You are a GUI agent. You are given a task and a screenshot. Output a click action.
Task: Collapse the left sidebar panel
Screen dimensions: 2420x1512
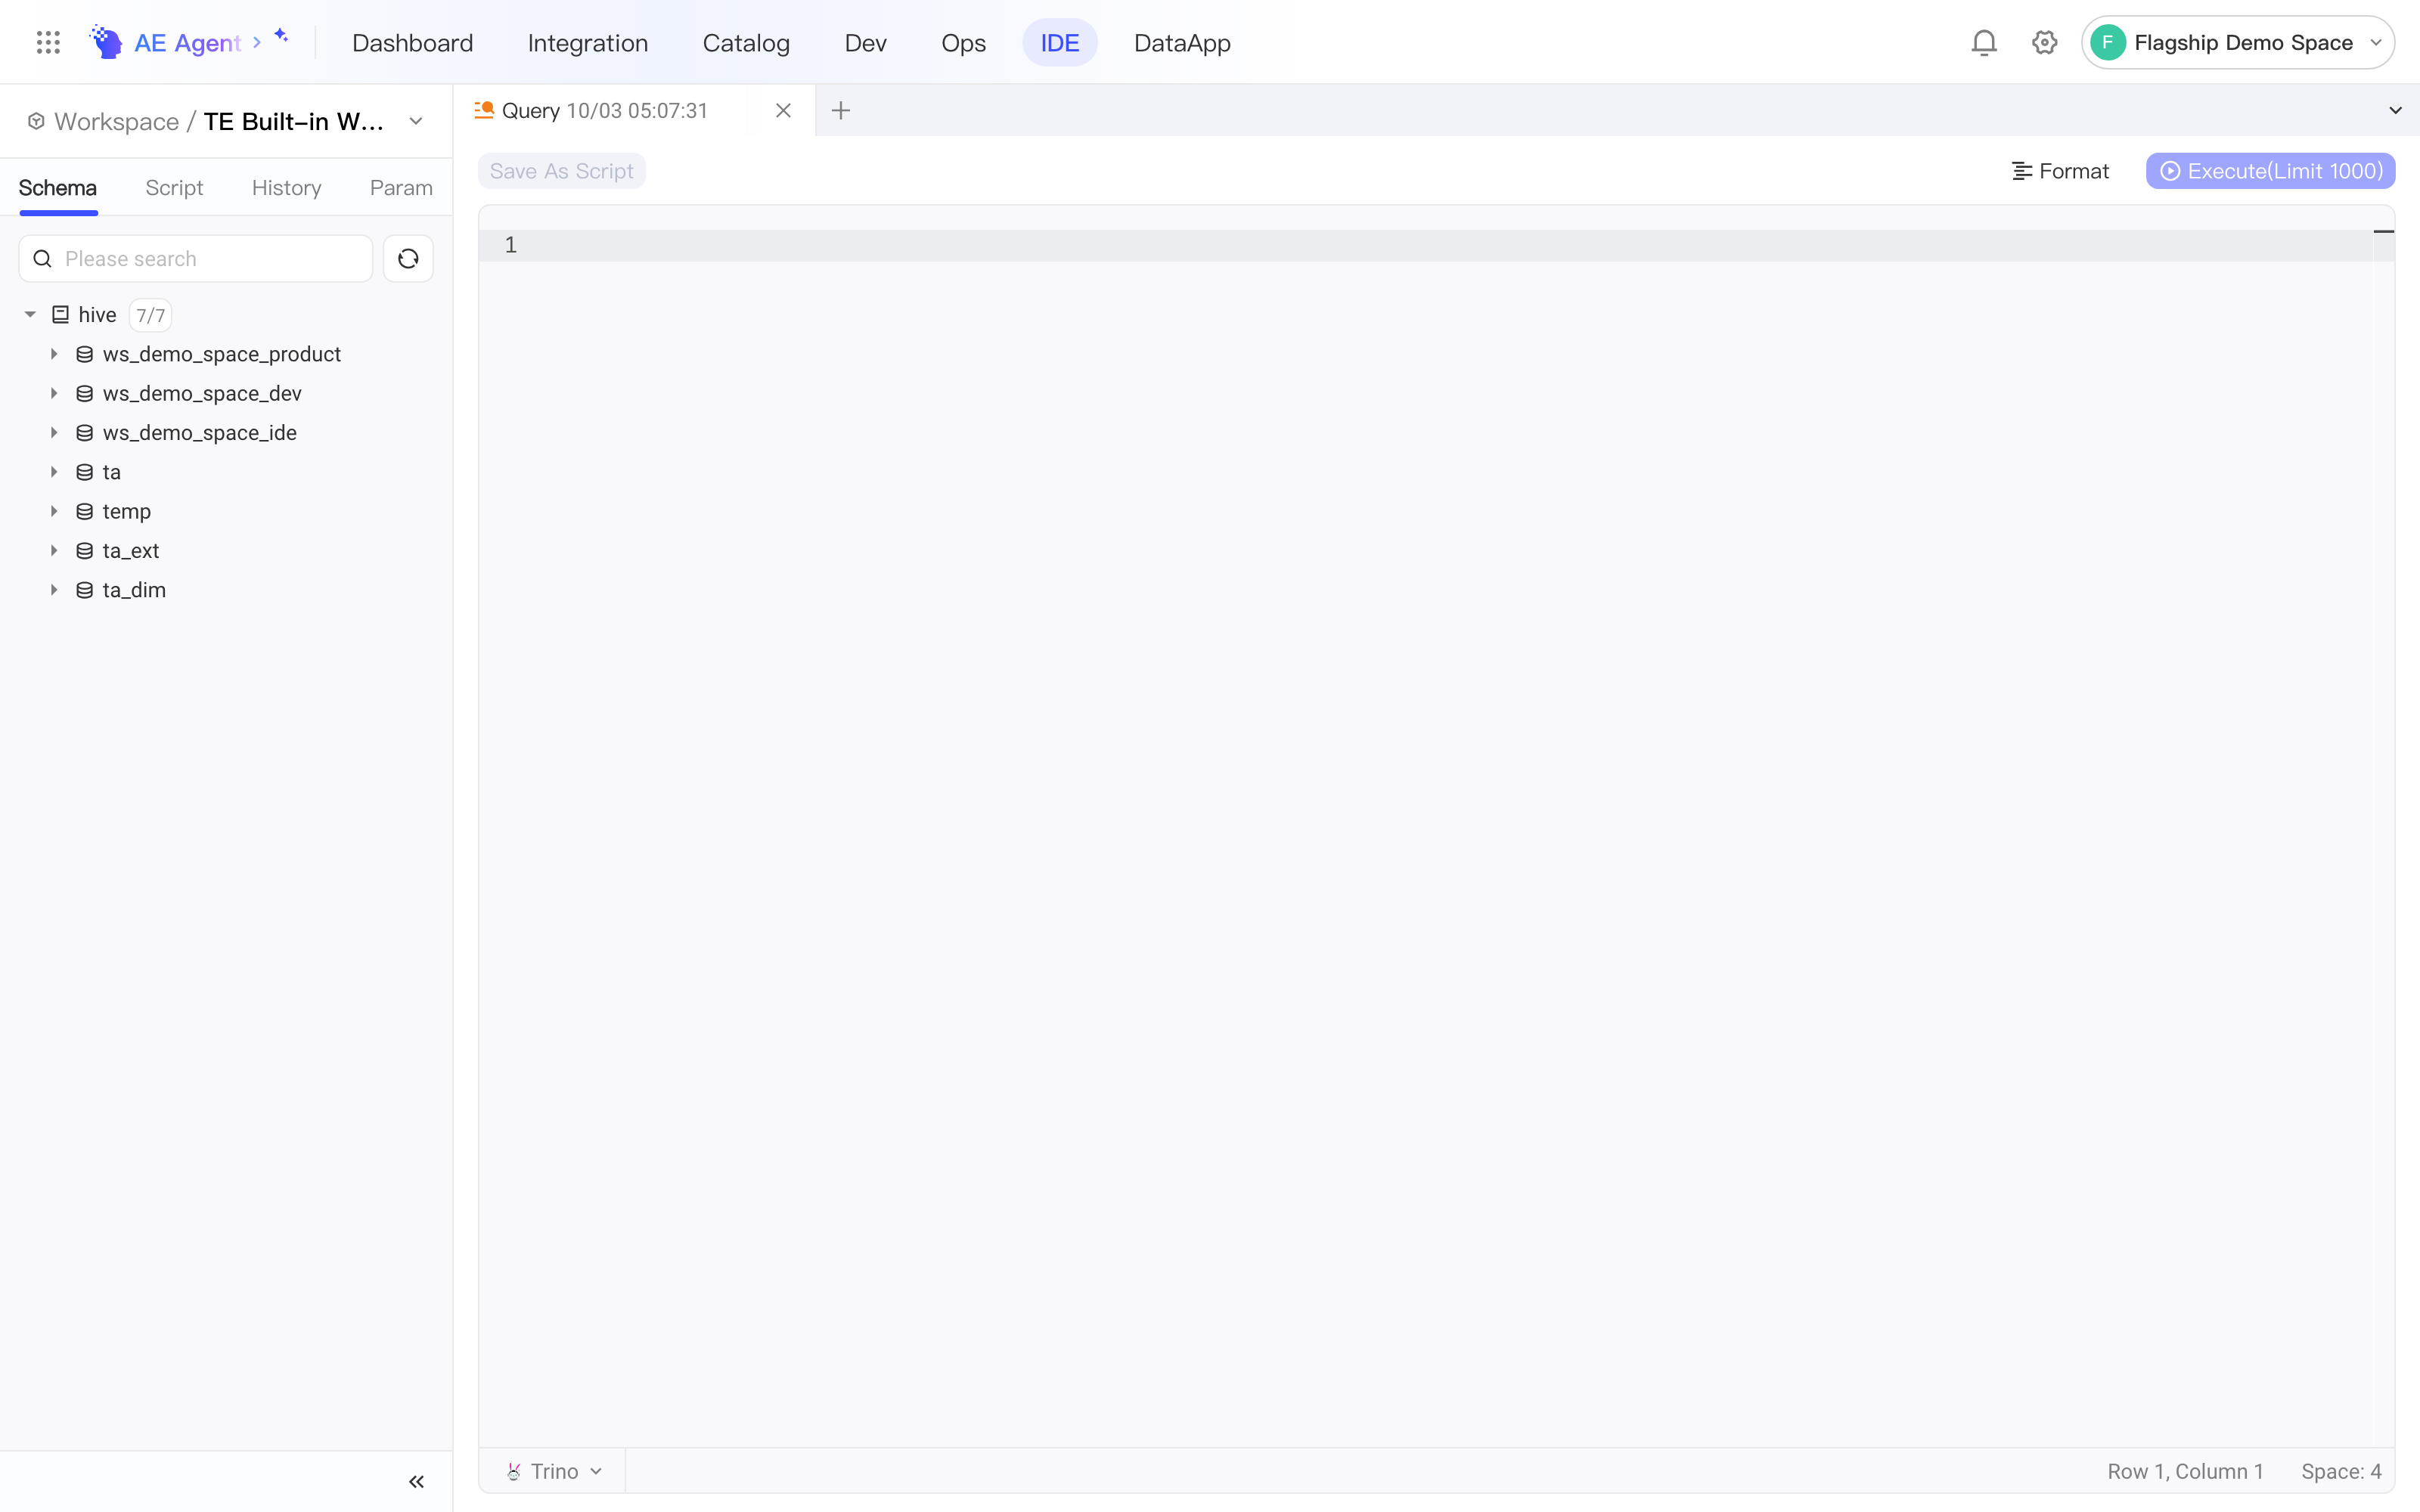(416, 1482)
